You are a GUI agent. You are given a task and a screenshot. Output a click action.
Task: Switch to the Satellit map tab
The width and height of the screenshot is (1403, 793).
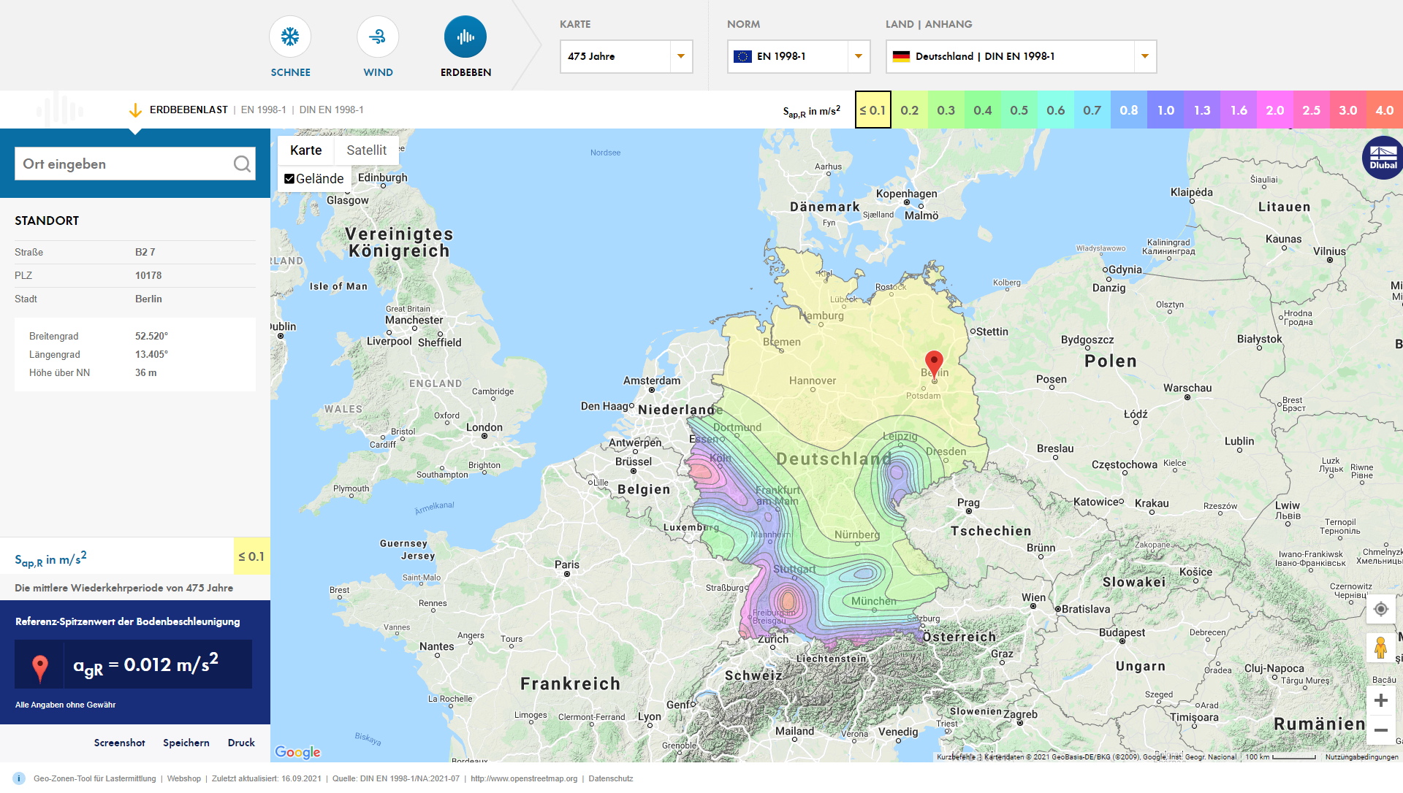coord(366,149)
